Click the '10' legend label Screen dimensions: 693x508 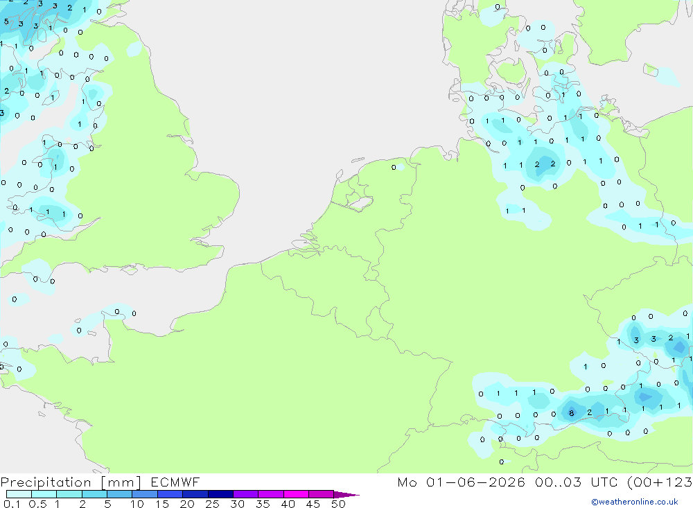[137, 504]
